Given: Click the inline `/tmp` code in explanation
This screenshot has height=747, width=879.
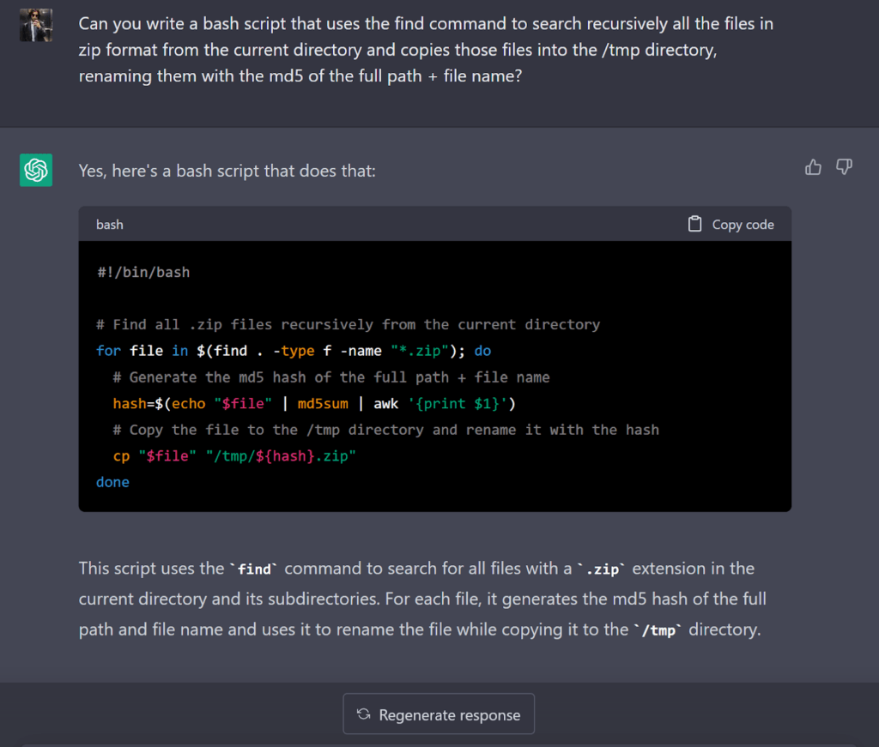Looking at the screenshot, I should pyautogui.click(x=658, y=630).
